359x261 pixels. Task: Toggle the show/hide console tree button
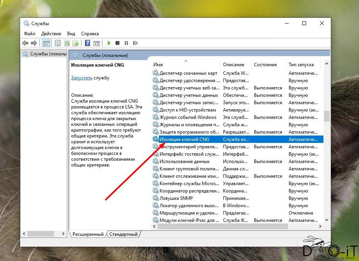pyautogui.click(x=46, y=43)
